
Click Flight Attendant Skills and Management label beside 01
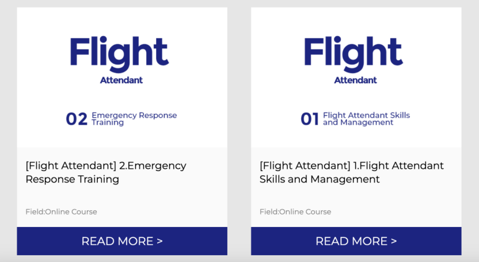tap(366, 119)
